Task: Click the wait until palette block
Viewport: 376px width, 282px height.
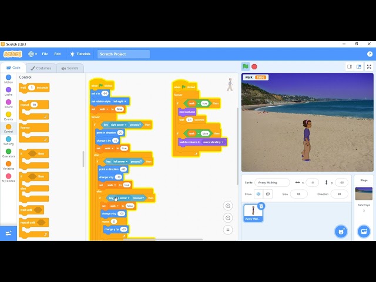Action: point(31,210)
